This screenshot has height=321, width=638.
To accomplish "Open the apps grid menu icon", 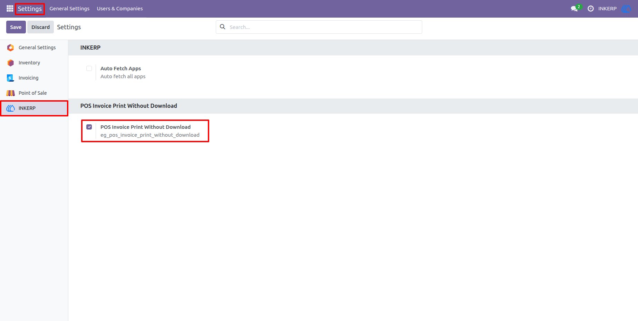I will click(x=10, y=9).
